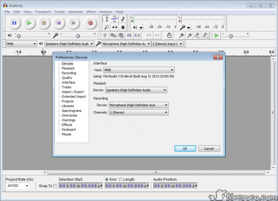The width and height of the screenshot is (278, 201).
Task: Open toolbar 2 (Stereo) Input channels dropdown
Action: tap(167, 44)
